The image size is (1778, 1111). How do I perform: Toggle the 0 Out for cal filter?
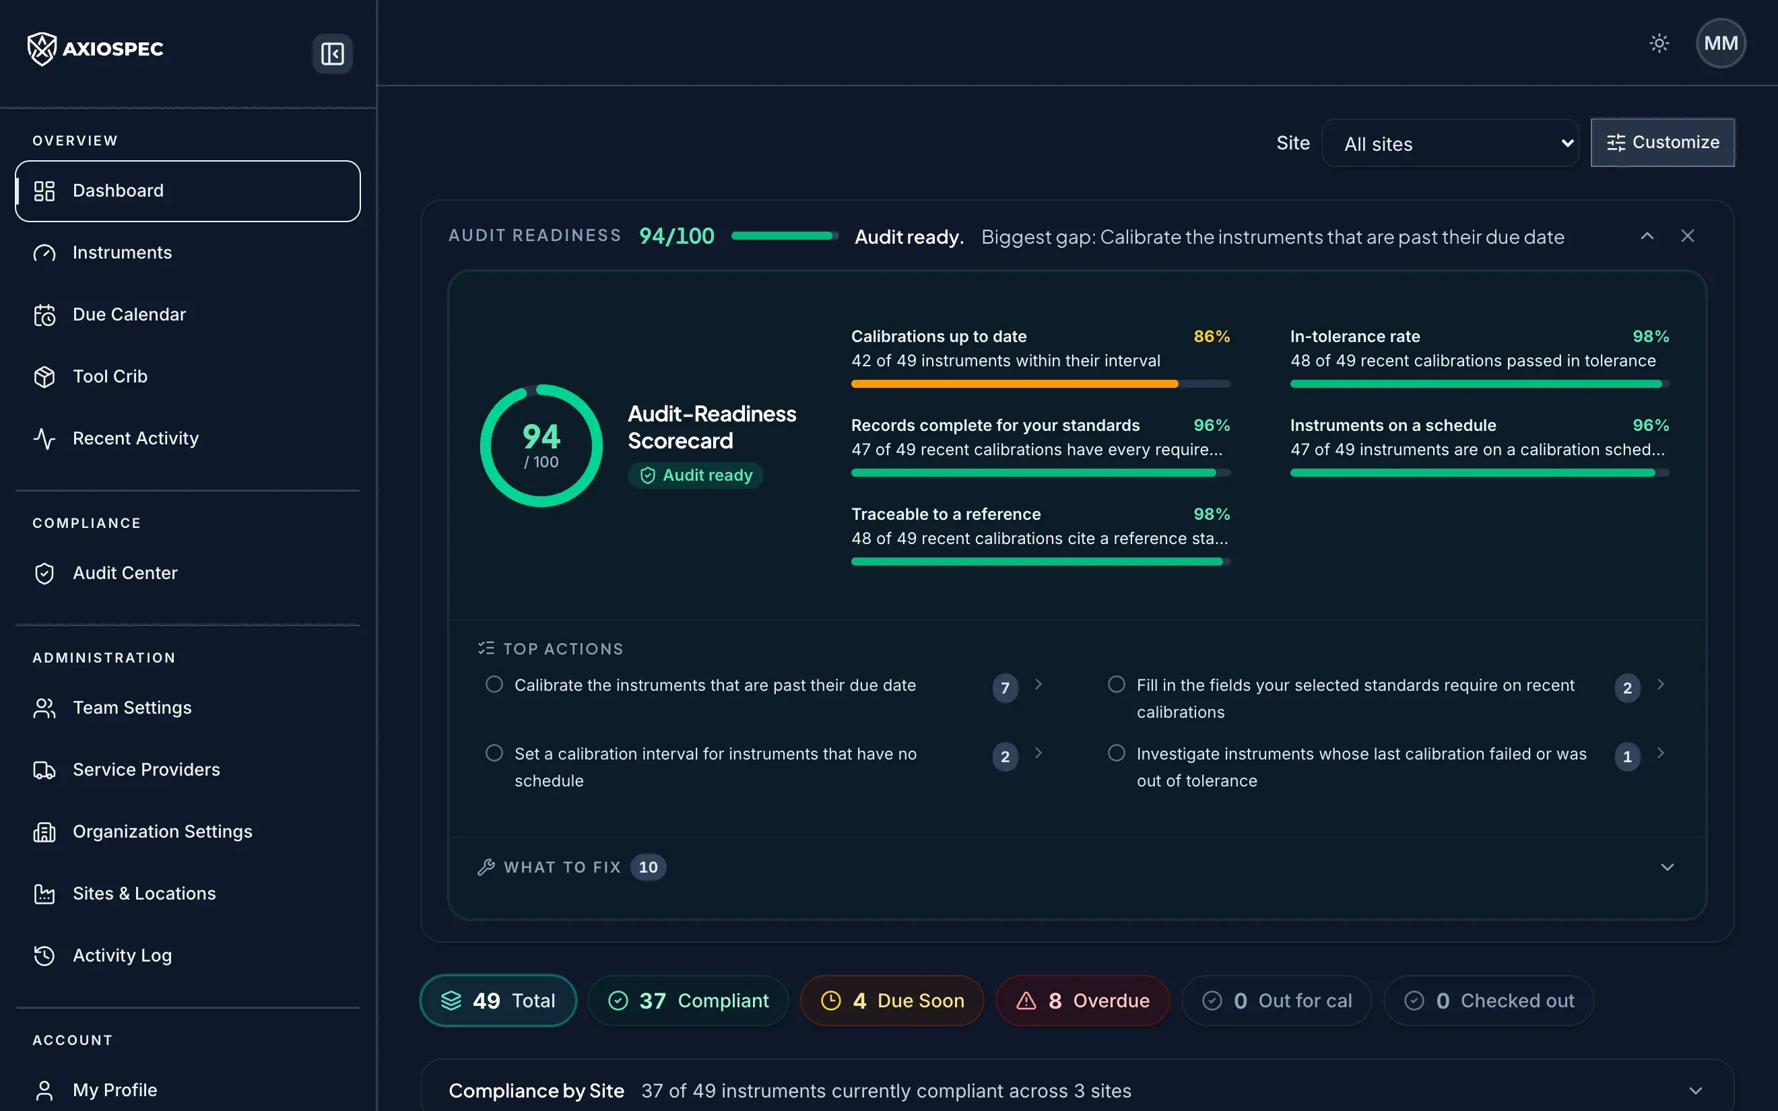(x=1276, y=1001)
